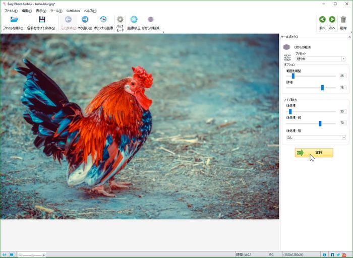The width and height of the screenshot is (353, 258).
Task: Click the 範囲を補整 slider handle
Action: coord(293,76)
